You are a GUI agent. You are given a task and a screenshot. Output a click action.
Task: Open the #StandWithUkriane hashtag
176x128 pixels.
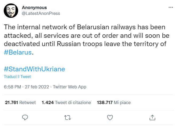[x=34, y=69]
